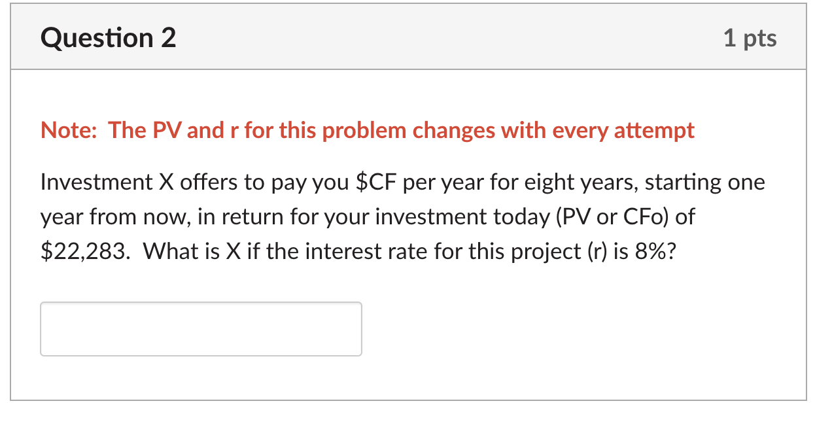Click the "Question 2" heading

tap(108, 39)
